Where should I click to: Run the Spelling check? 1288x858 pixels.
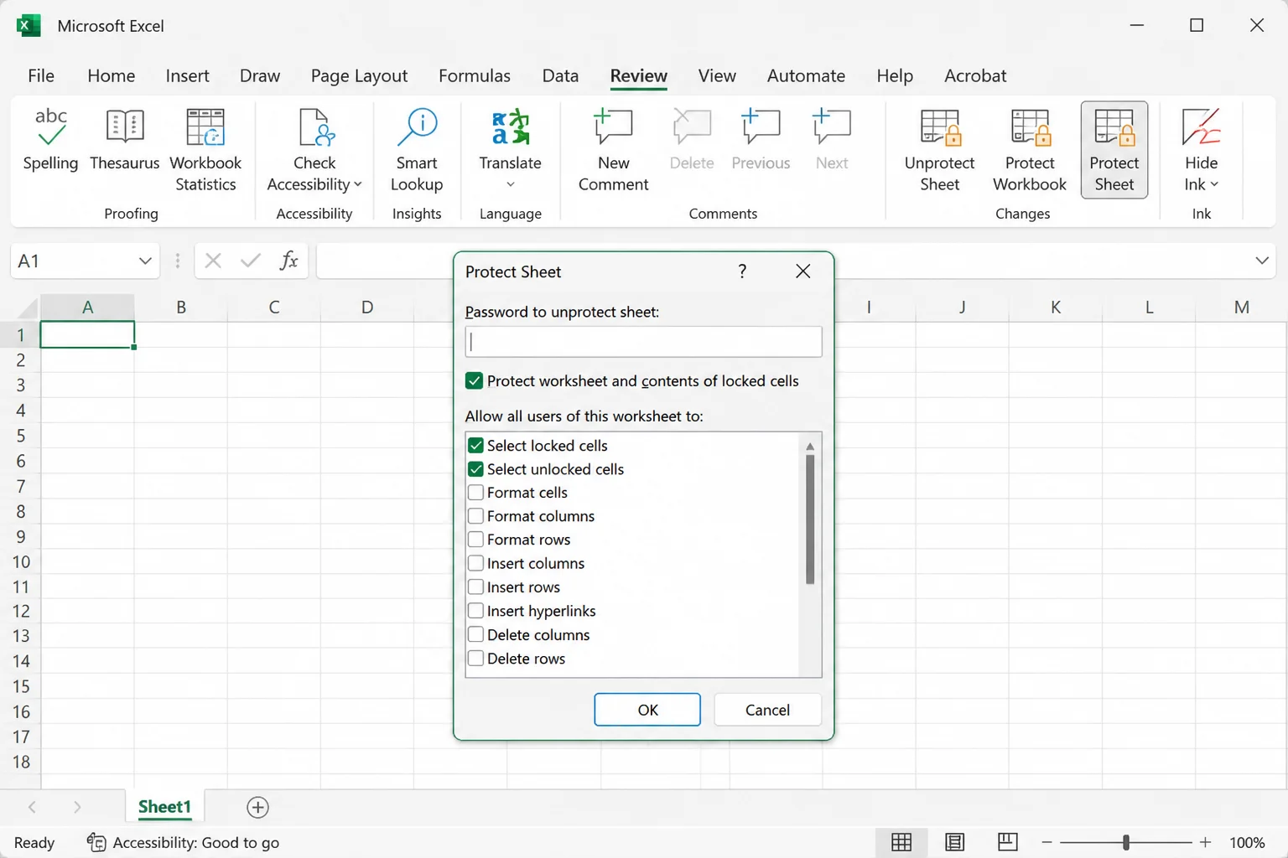click(x=50, y=139)
